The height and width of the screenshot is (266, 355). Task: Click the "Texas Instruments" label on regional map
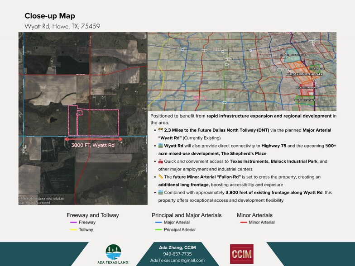(x=307, y=88)
